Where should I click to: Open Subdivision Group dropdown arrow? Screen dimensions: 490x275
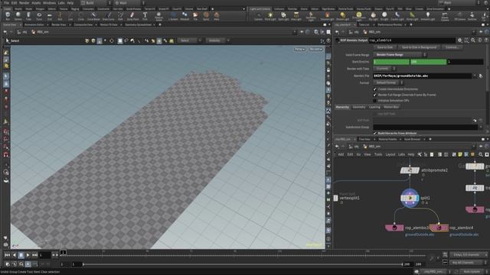click(x=481, y=128)
